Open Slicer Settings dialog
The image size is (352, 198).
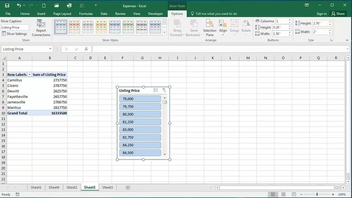click(14, 34)
